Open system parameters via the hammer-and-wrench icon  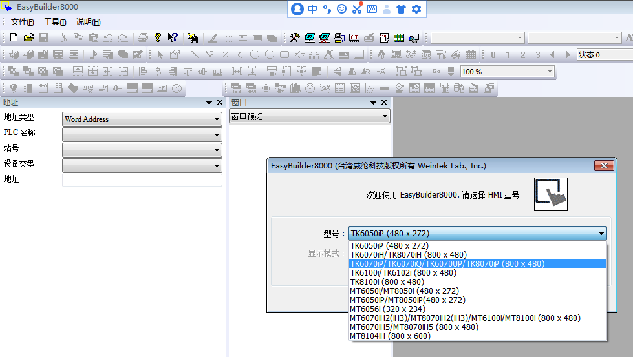pos(294,38)
